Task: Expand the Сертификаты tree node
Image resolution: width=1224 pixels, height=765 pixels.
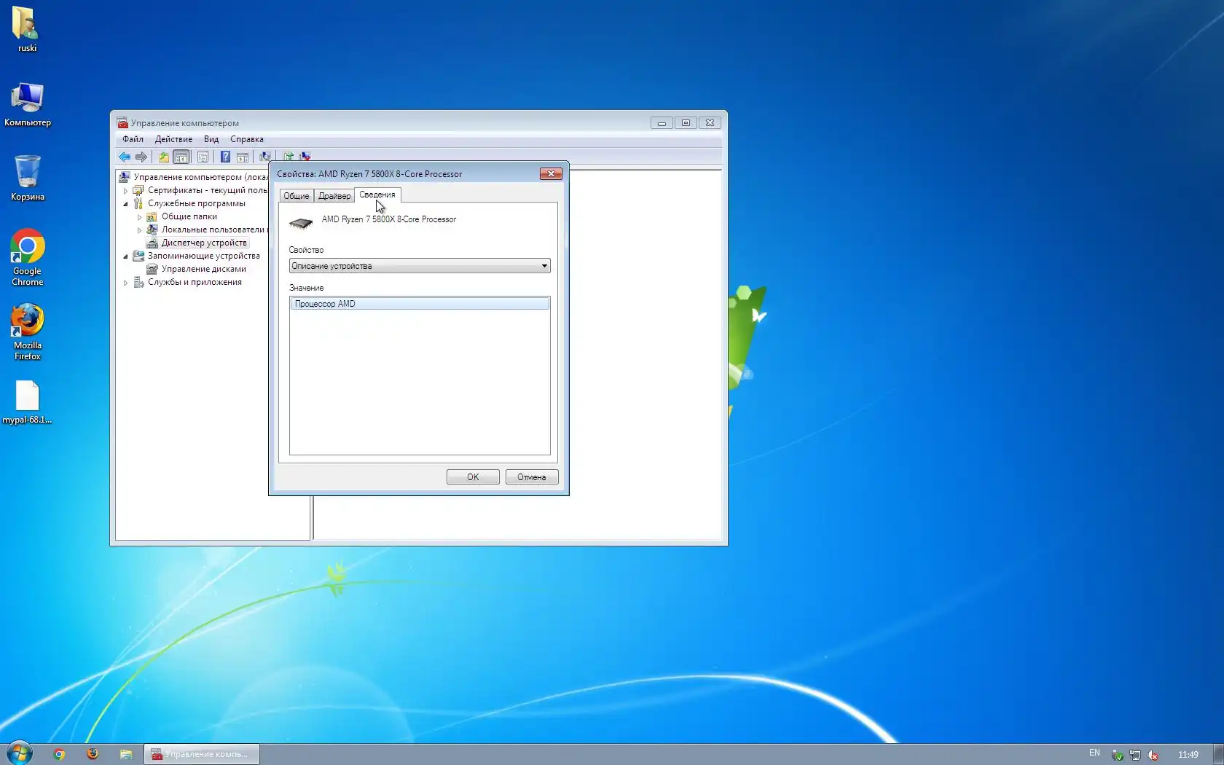Action: [125, 191]
